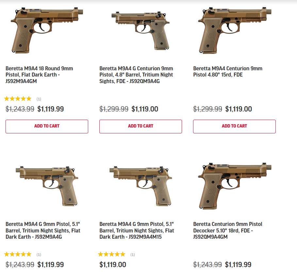The height and width of the screenshot is (272, 297).
Task: Open Beretta M9A4 Centurion 4.80" 15rd title link
Action: click(228, 72)
